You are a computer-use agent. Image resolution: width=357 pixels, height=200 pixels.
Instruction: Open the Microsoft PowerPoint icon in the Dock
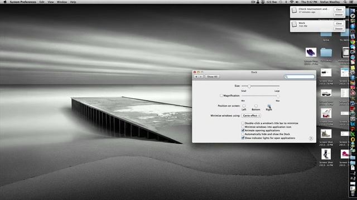coord(353,129)
